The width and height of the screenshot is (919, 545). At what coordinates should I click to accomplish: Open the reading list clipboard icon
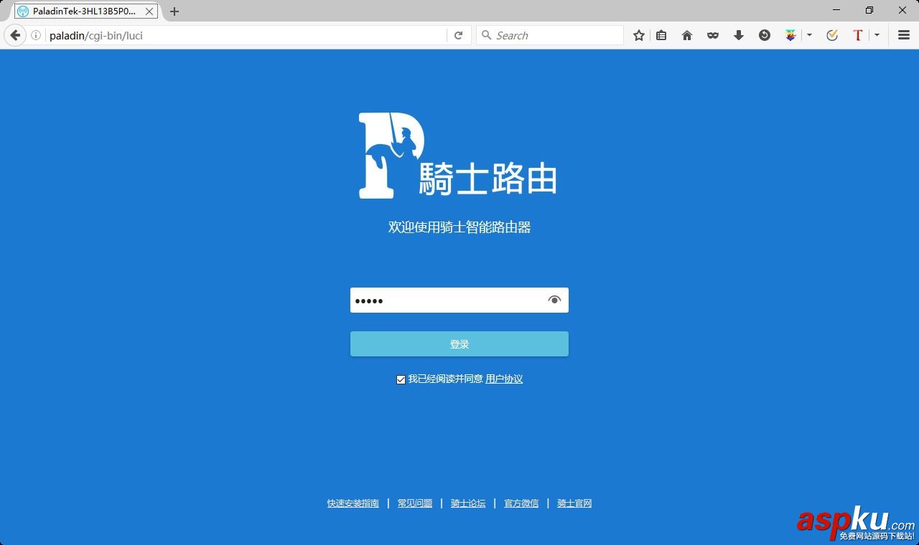661,34
